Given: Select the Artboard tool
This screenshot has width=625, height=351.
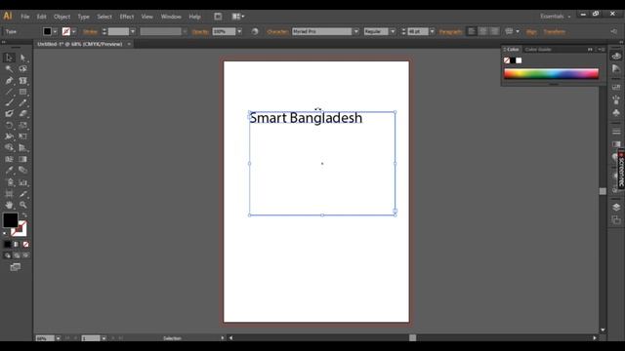Looking at the screenshot, I should (9, 194).
